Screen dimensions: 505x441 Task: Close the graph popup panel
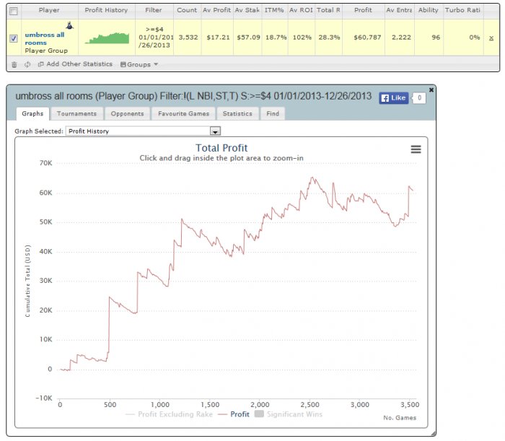tap(431, 90)
